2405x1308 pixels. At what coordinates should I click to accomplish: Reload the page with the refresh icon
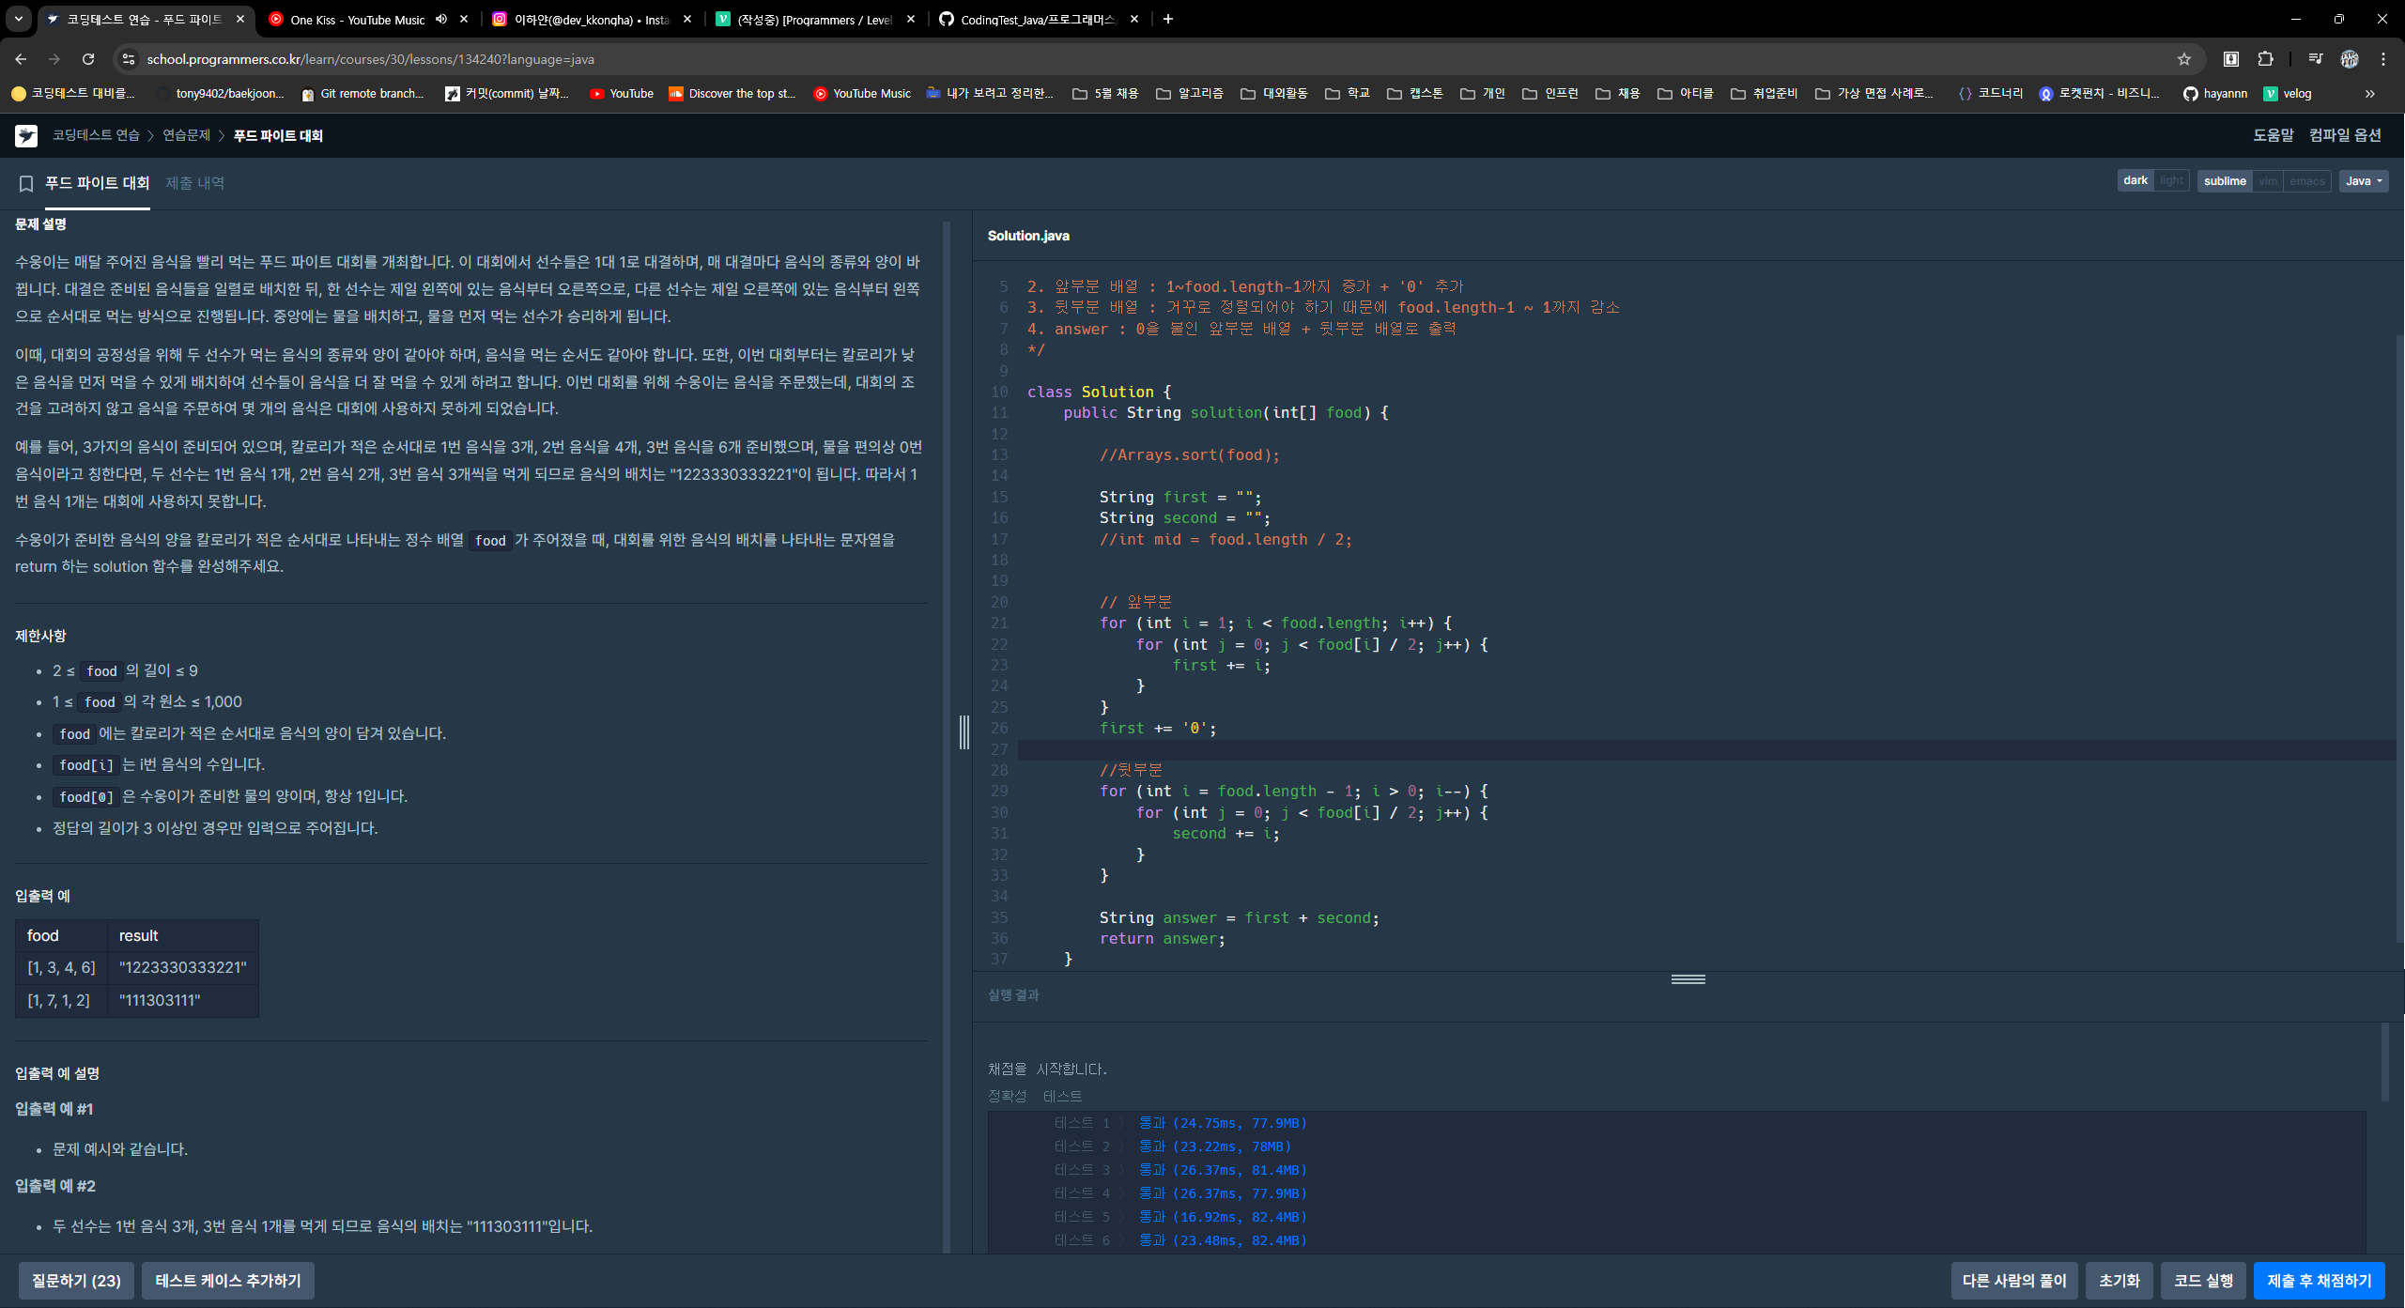[x=88, y=59]
